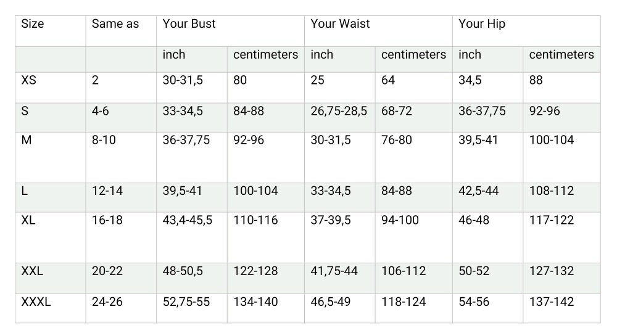Click hip centimeters value 117-122
Image resolution: width=617 pixels, height=333 pixels.
551,220
